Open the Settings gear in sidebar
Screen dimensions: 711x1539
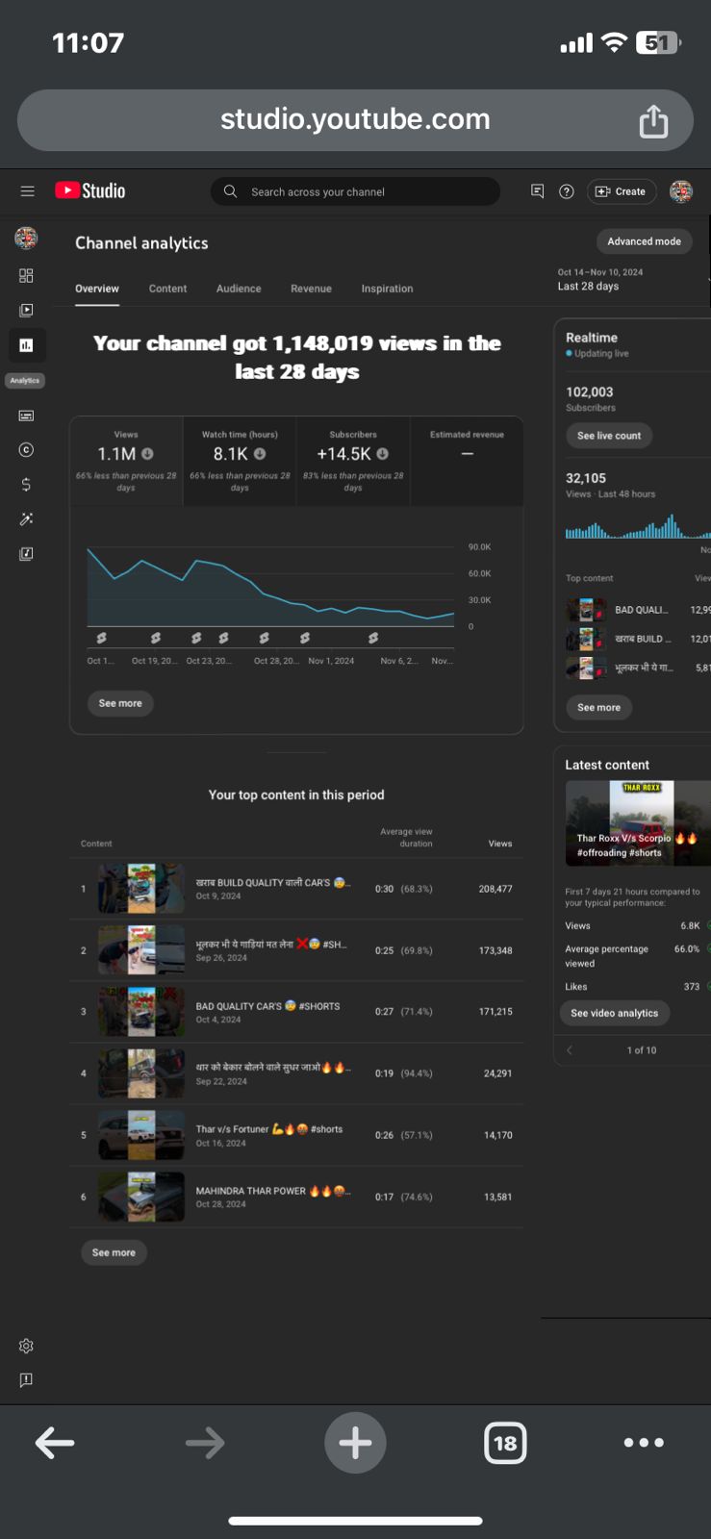tap(26, 1346)
